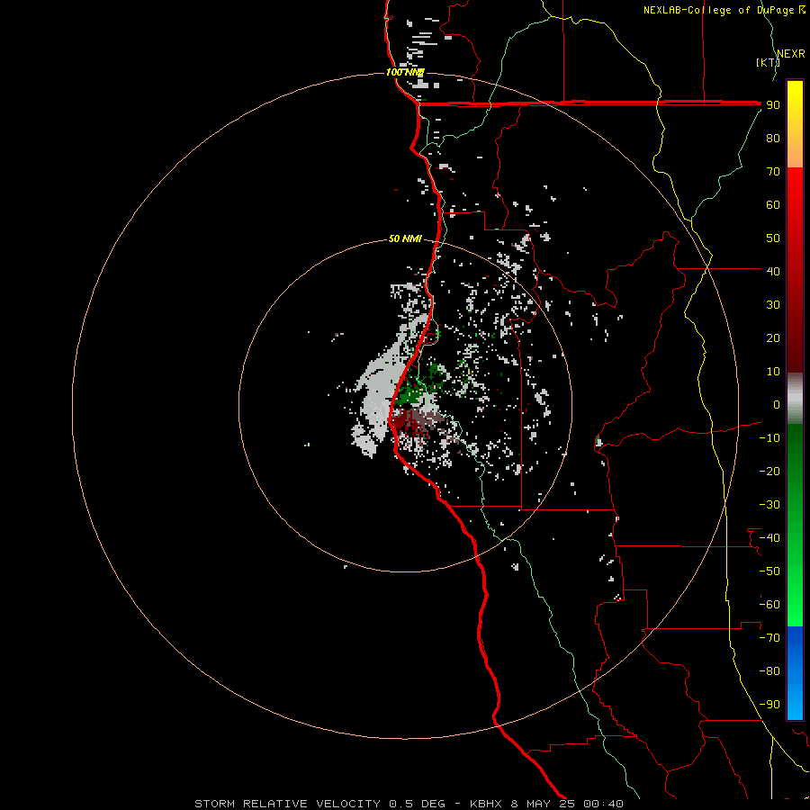The width and height of the screenshot is (810, 810).
Task: Click the 20 value on the velocity scale
Action: (773, 337)
